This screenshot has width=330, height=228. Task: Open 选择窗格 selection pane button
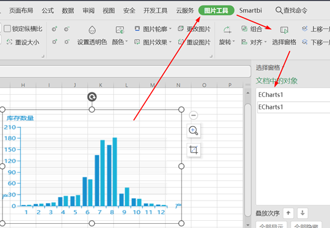[x=284, y=35]
